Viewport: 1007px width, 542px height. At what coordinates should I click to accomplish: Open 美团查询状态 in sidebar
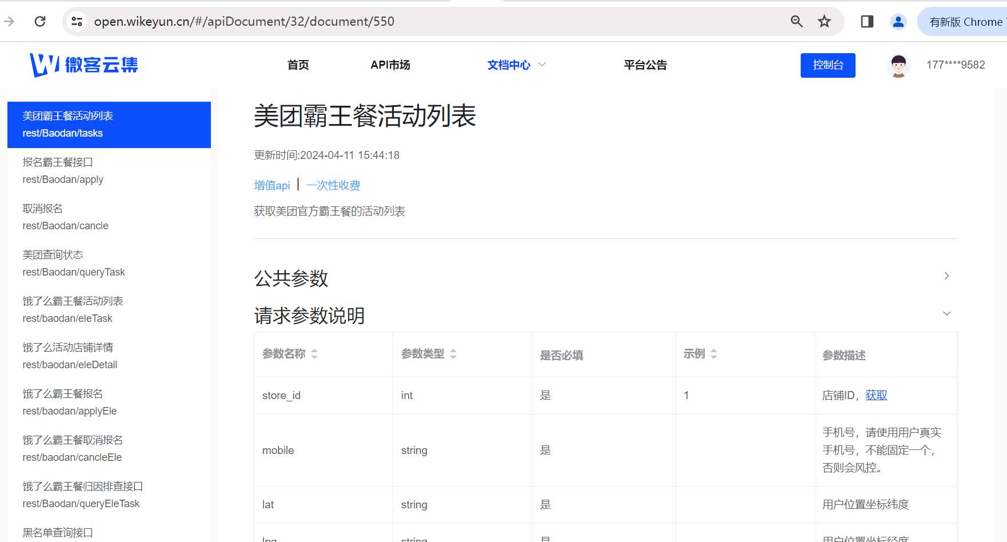click(109, 264)
